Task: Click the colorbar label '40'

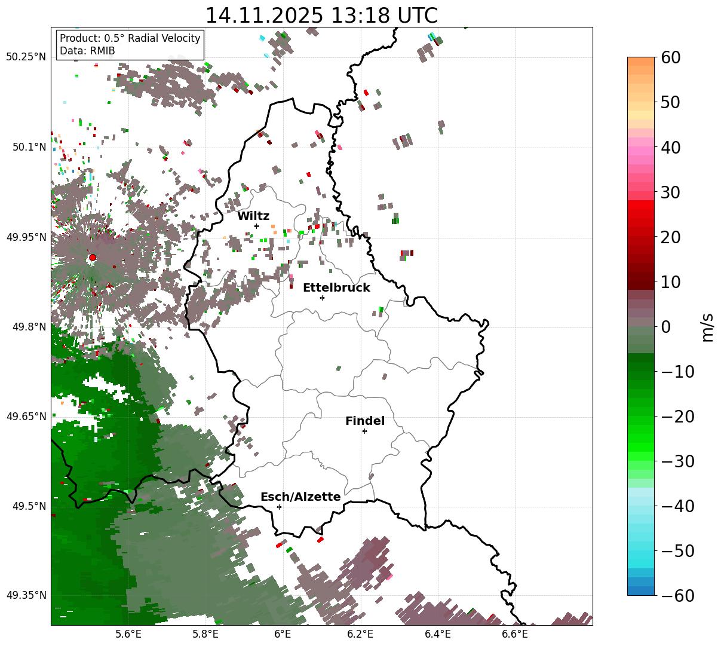Action: pos(670,147)
